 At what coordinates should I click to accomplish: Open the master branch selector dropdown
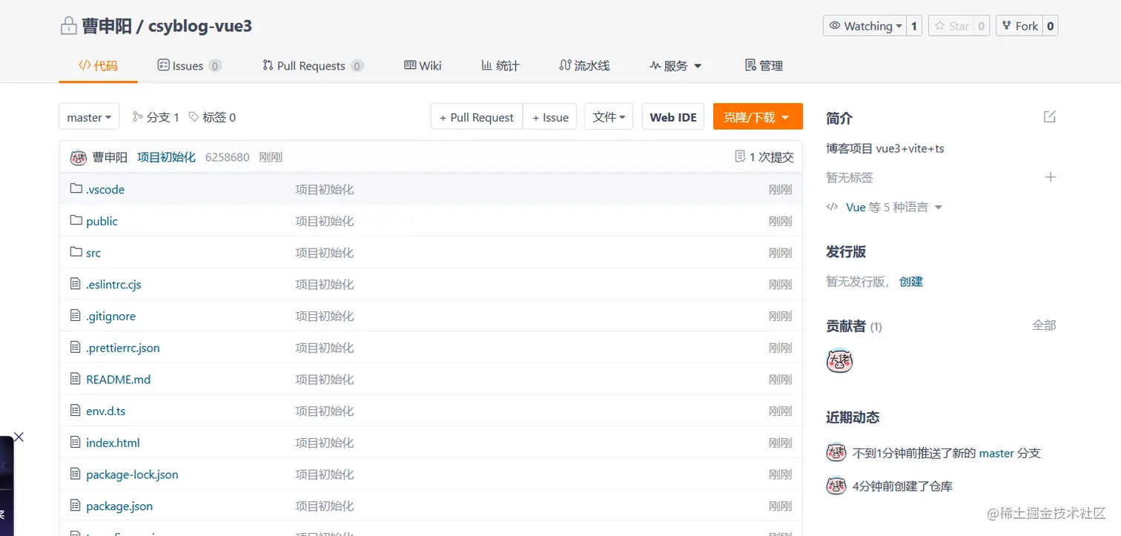(x=88, y=116)
